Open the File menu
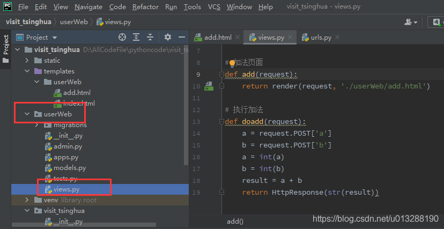Screen dimensions: 444x229 tap(23, 7)
